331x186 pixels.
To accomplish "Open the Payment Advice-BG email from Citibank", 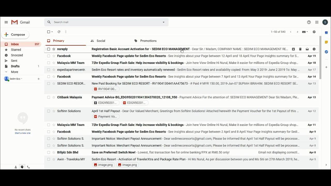I will point(181,101).
